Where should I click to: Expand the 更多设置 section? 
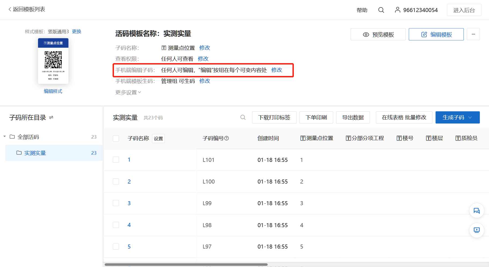[128, 92]
